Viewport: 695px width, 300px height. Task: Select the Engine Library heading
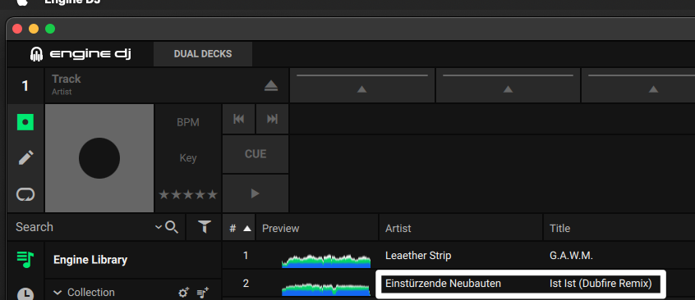click(x=90, y=260)
